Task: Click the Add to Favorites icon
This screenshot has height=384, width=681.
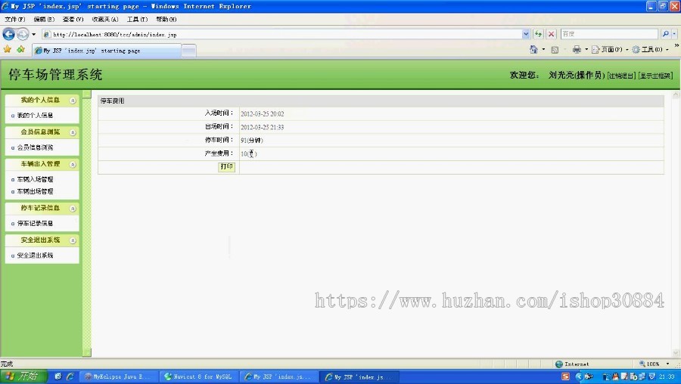Action: coord(21,49)
